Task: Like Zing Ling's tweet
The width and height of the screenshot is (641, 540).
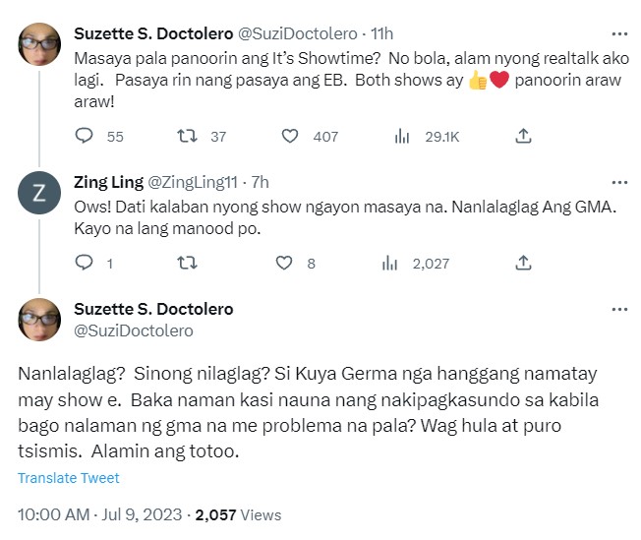Action: click(284, 263)
